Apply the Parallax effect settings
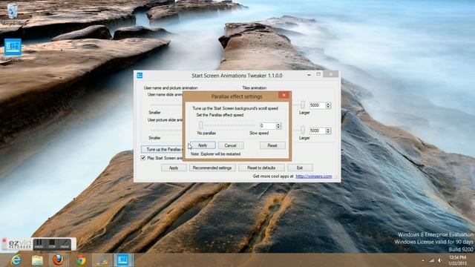Viewport: 475px width, 267px height. [x=203, y=145]
